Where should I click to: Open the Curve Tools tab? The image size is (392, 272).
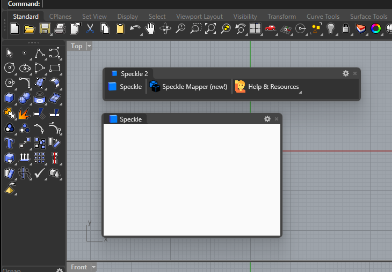click(x=323, y=17)
